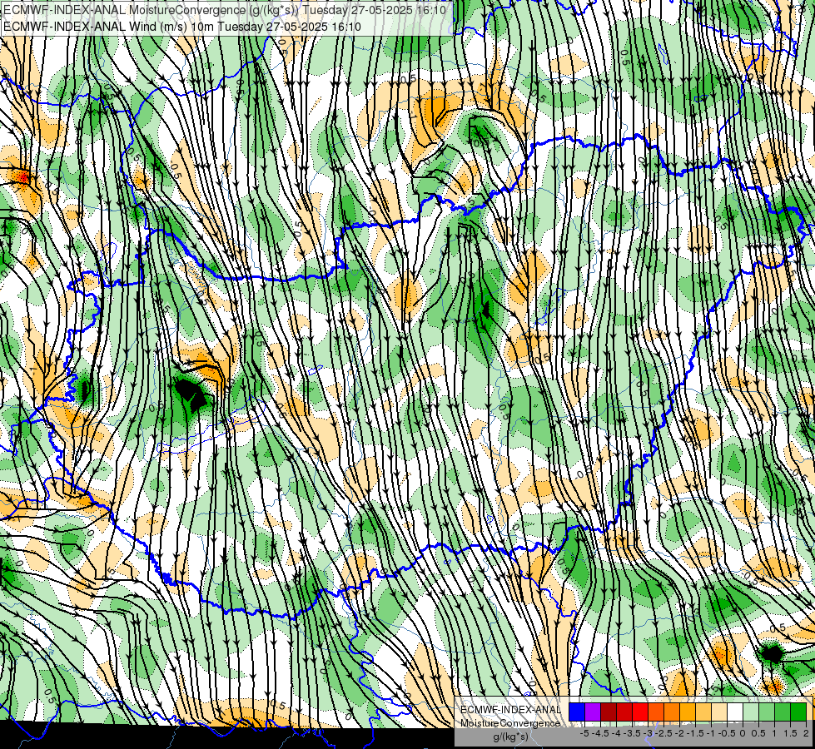Select the dark maroon swatch above -4.5
This screenshot has height=749, width=815.
point(609,712)
